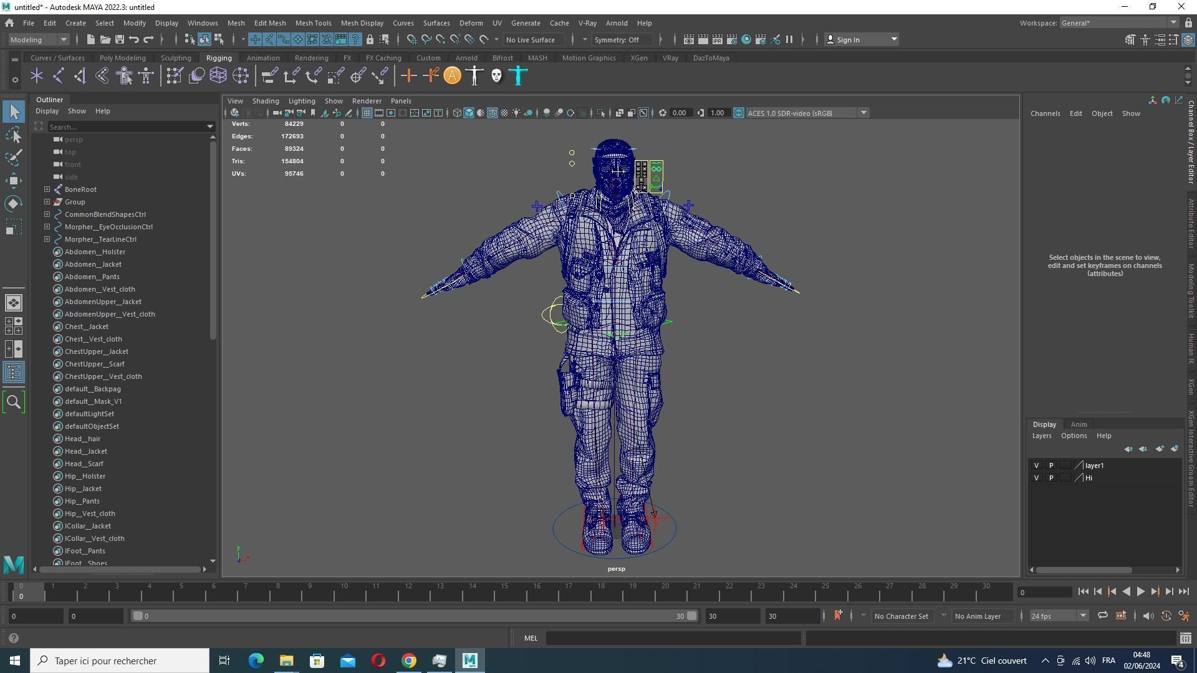The width and height of the screenshot is (1197, 673).
Task: Open the Outliner search magnifier icon
Action: point(14,402)
